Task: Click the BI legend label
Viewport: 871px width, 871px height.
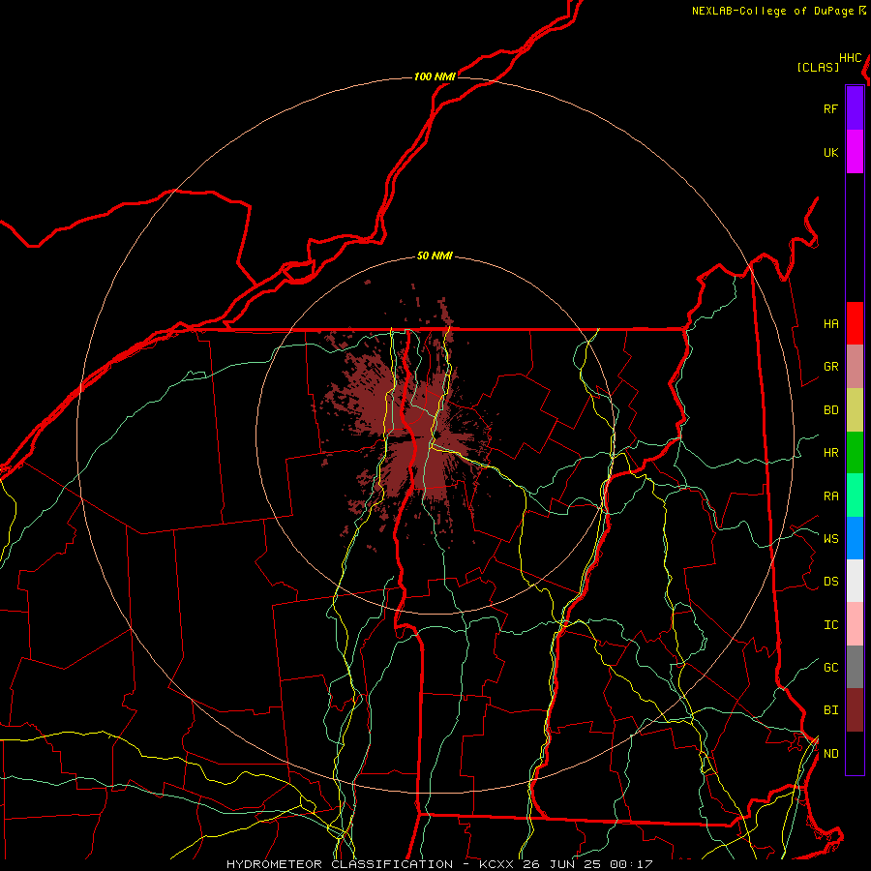Action: coord(830,710)
